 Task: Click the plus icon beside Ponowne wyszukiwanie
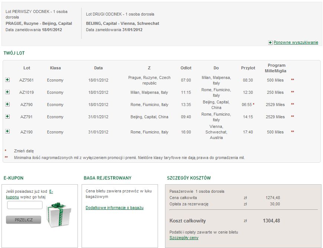click(x=270, y=43)
